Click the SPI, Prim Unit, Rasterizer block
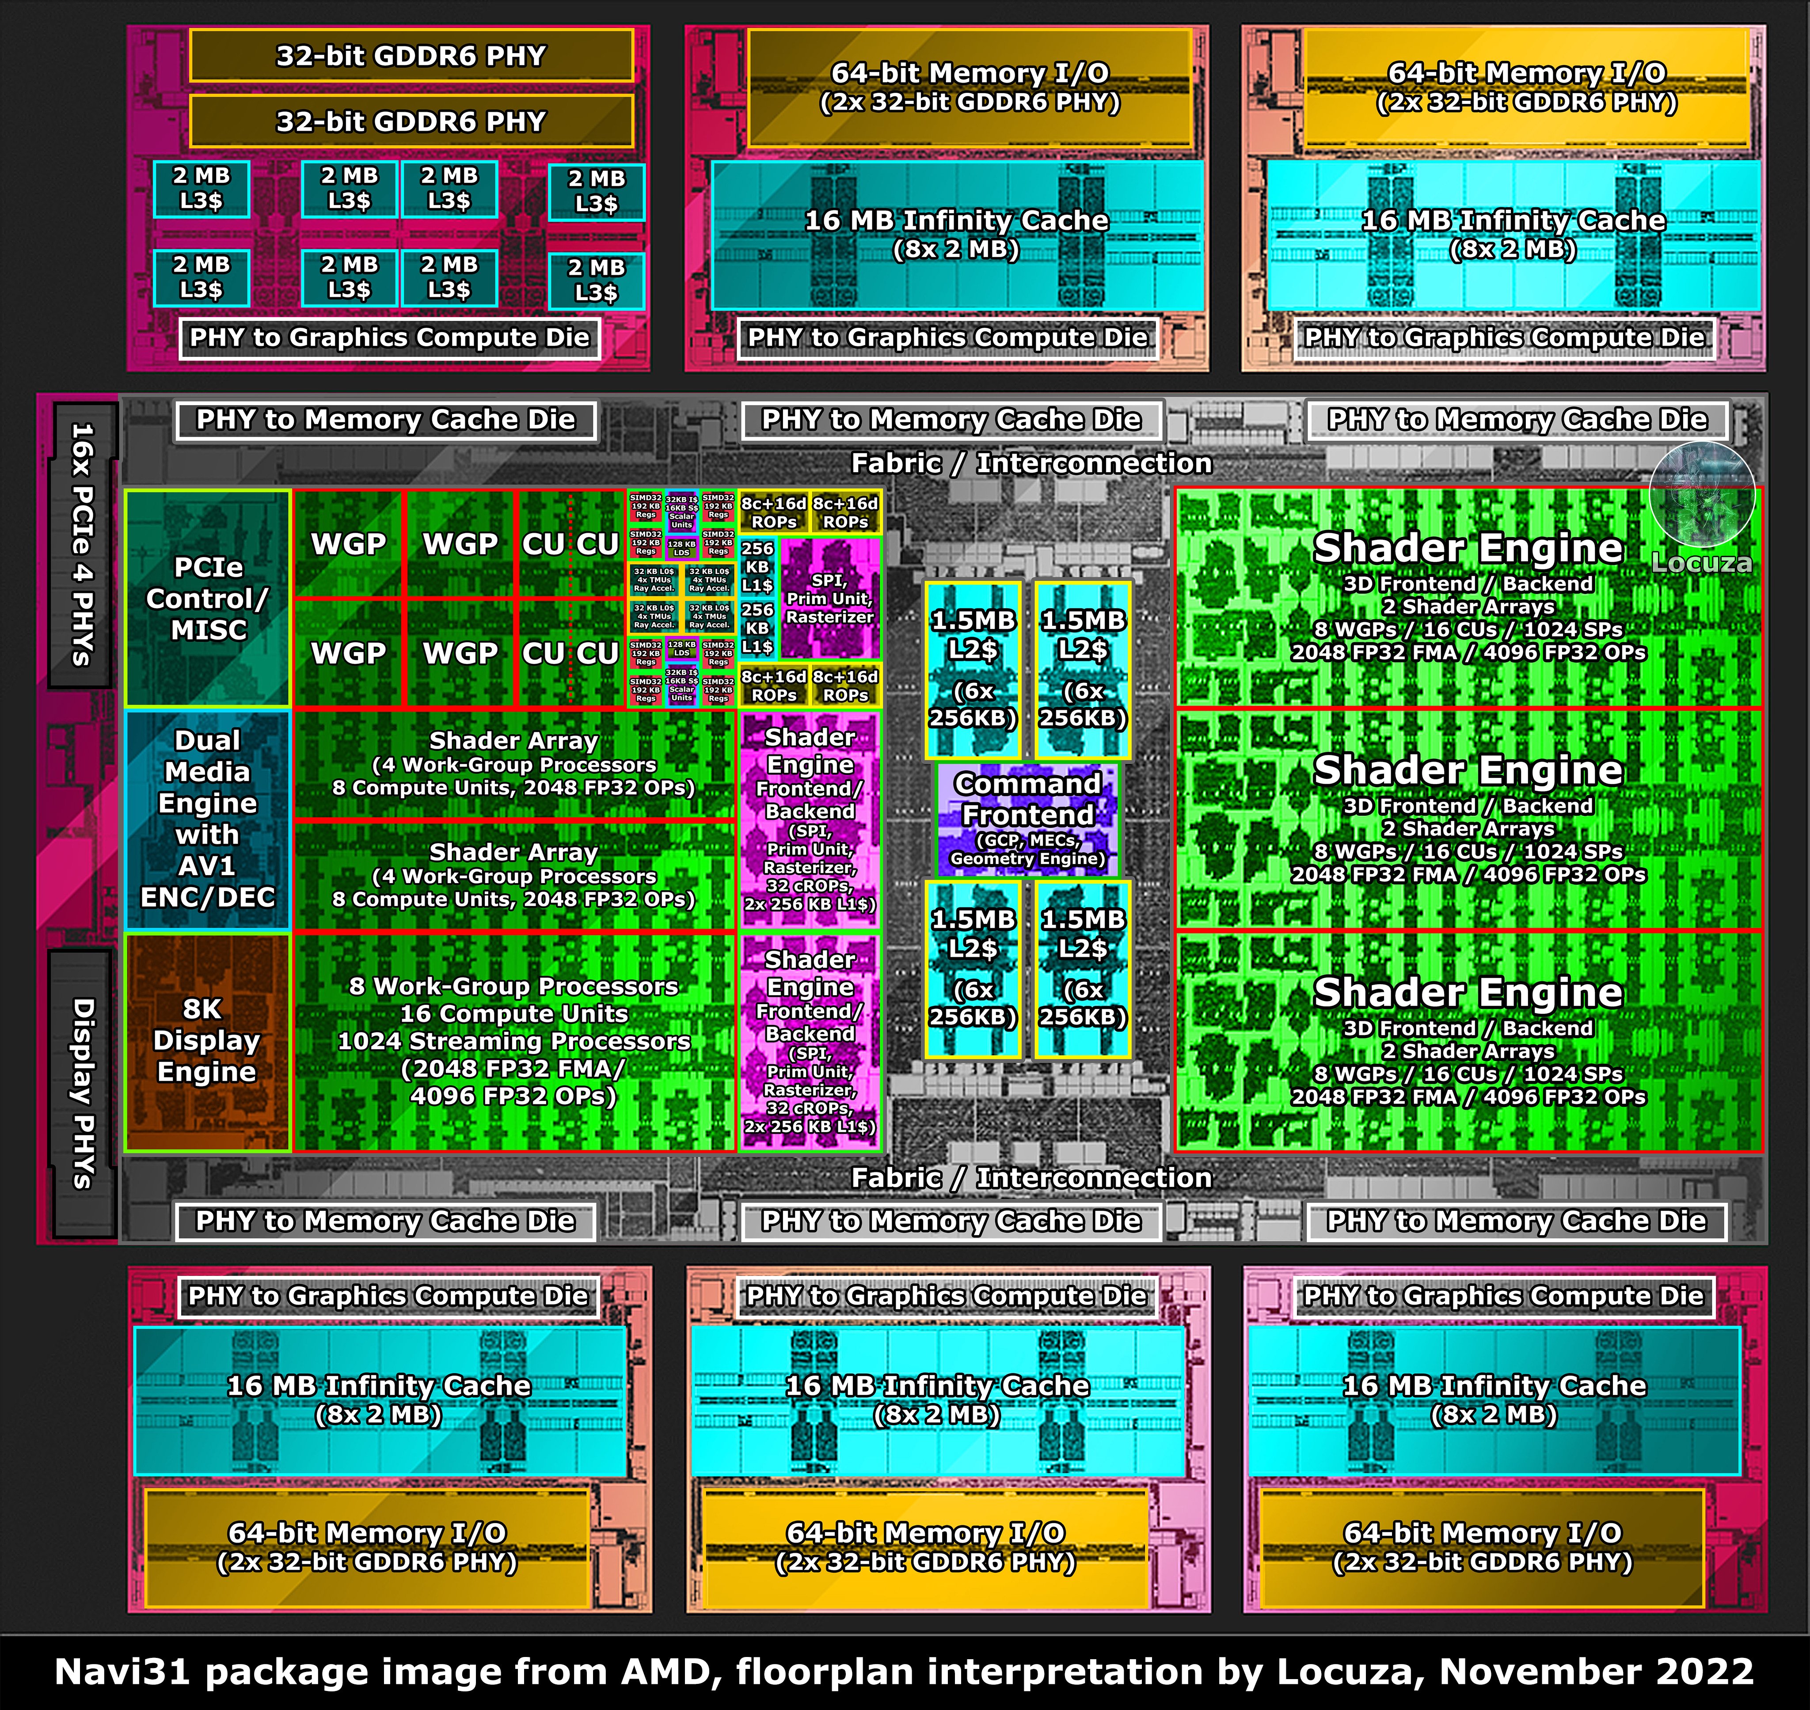Screen dimensions: 1810x1710 [830, 598]
